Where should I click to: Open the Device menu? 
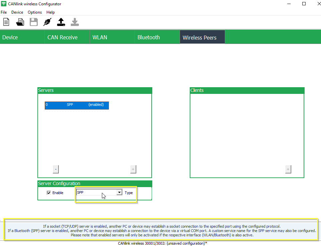(x=17, y=12)
